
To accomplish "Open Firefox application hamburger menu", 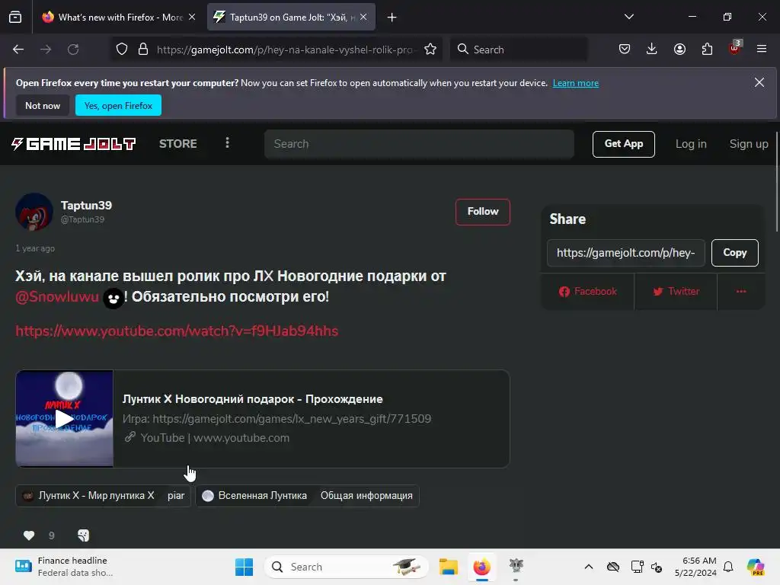I will tap(762, 50).
